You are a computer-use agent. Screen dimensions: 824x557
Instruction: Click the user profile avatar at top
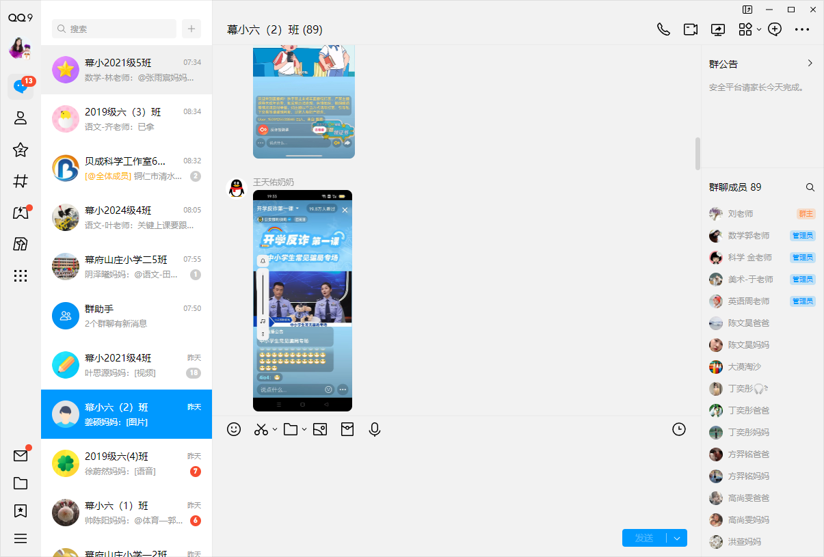point(20,48)
